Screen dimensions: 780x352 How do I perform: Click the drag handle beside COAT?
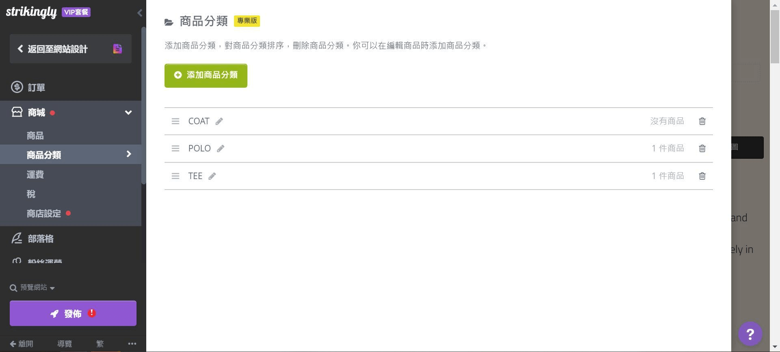pos(175,121)
